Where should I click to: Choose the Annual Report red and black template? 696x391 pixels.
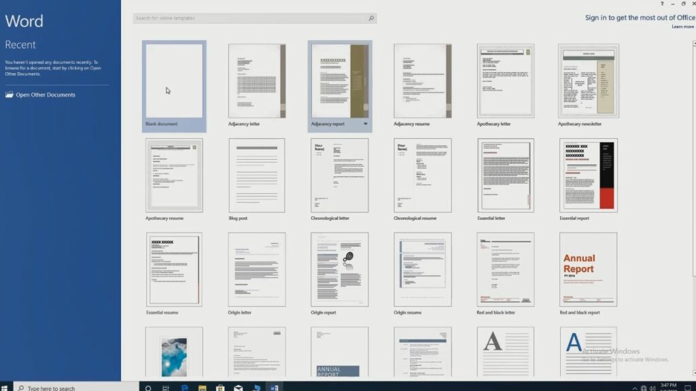point(588,269)
